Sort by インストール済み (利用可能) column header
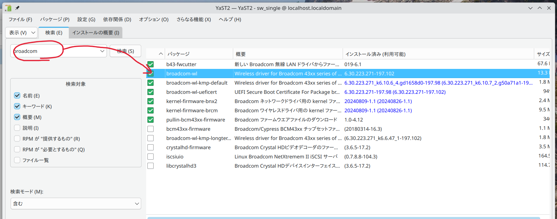 click(438, 54)
